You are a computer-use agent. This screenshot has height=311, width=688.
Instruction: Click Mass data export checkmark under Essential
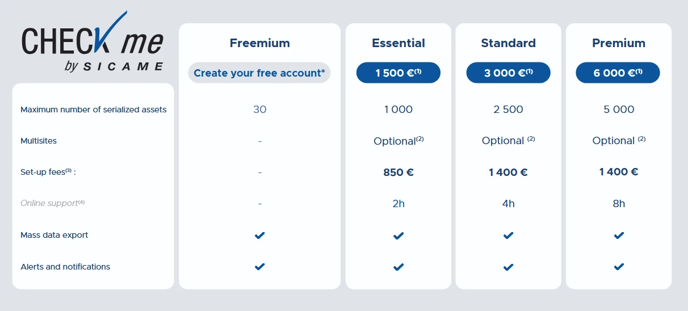pyautogui.click(x=398, y=235)
